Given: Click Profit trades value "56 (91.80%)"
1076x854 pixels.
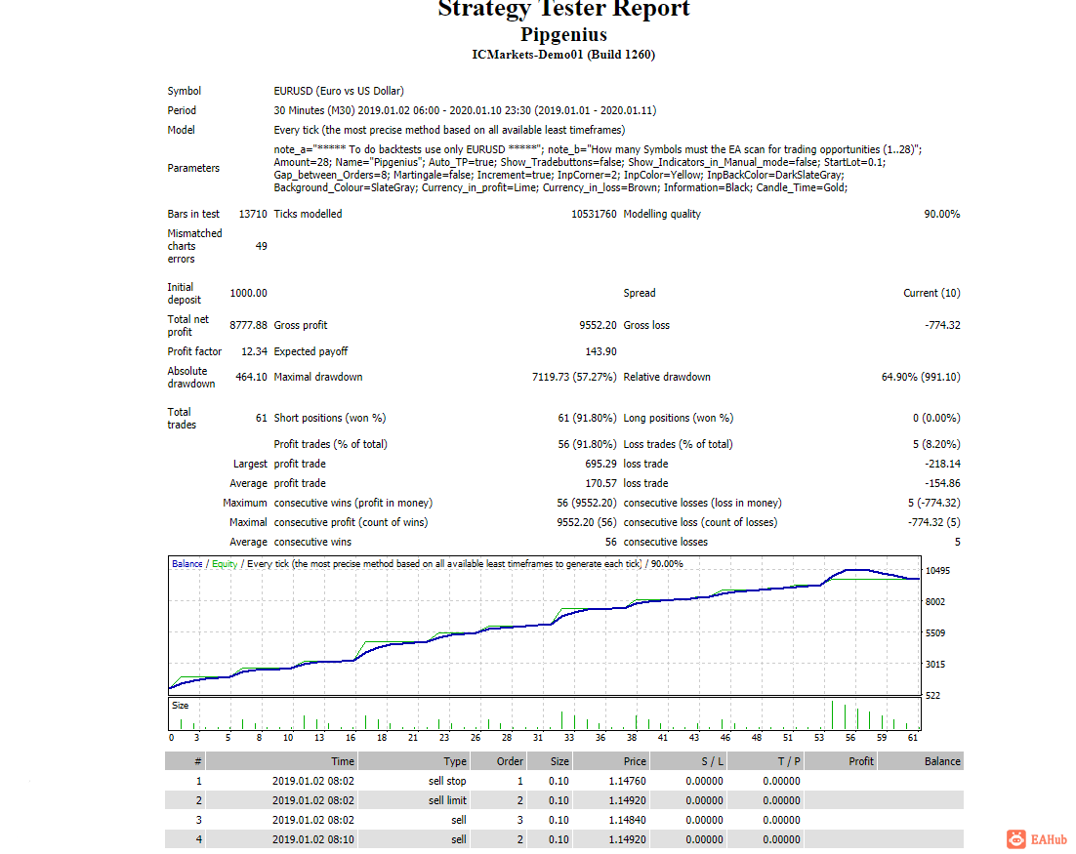Looking at the screenshot, I should tap(588, 444).
